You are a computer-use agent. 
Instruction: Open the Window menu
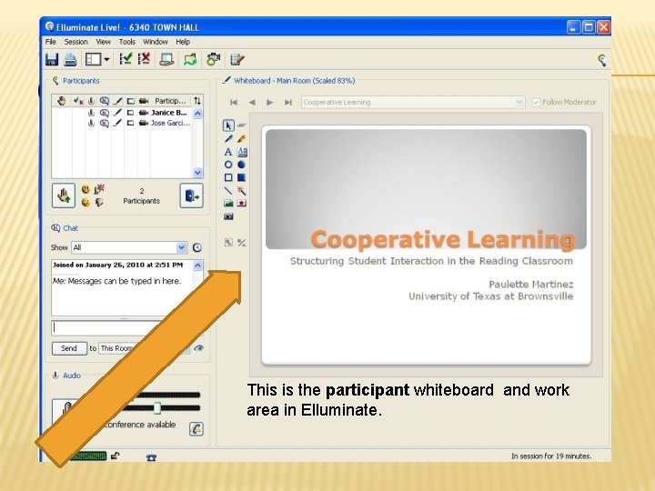[x=156, y=42]
